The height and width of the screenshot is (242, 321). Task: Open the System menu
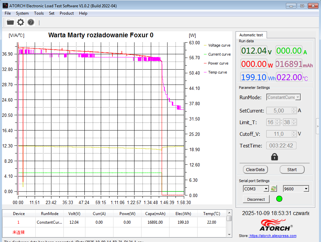[22, 13]
